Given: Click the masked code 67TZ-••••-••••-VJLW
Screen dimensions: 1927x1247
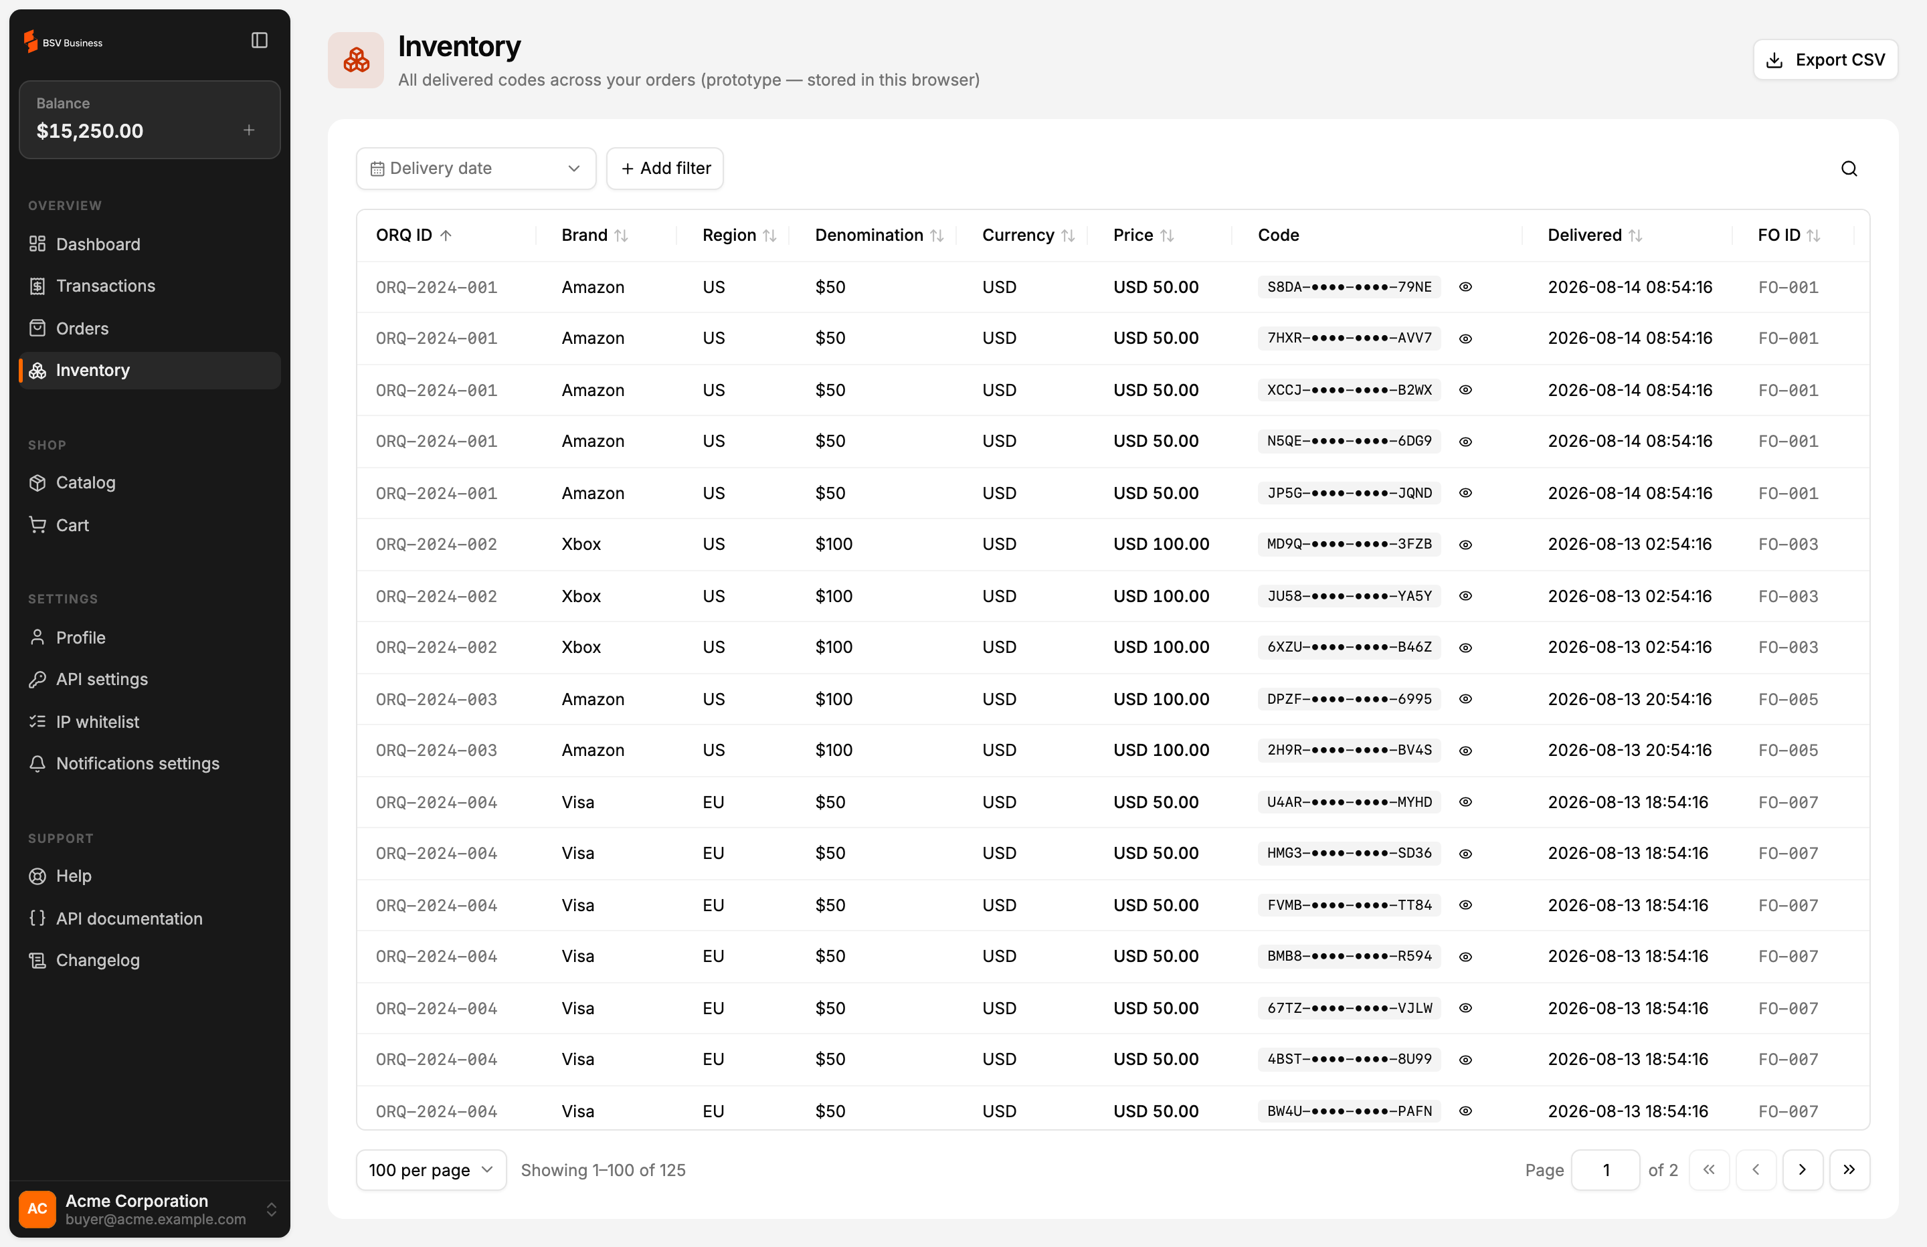Looking at the screenshot, I should (x=1350, y=1008).
